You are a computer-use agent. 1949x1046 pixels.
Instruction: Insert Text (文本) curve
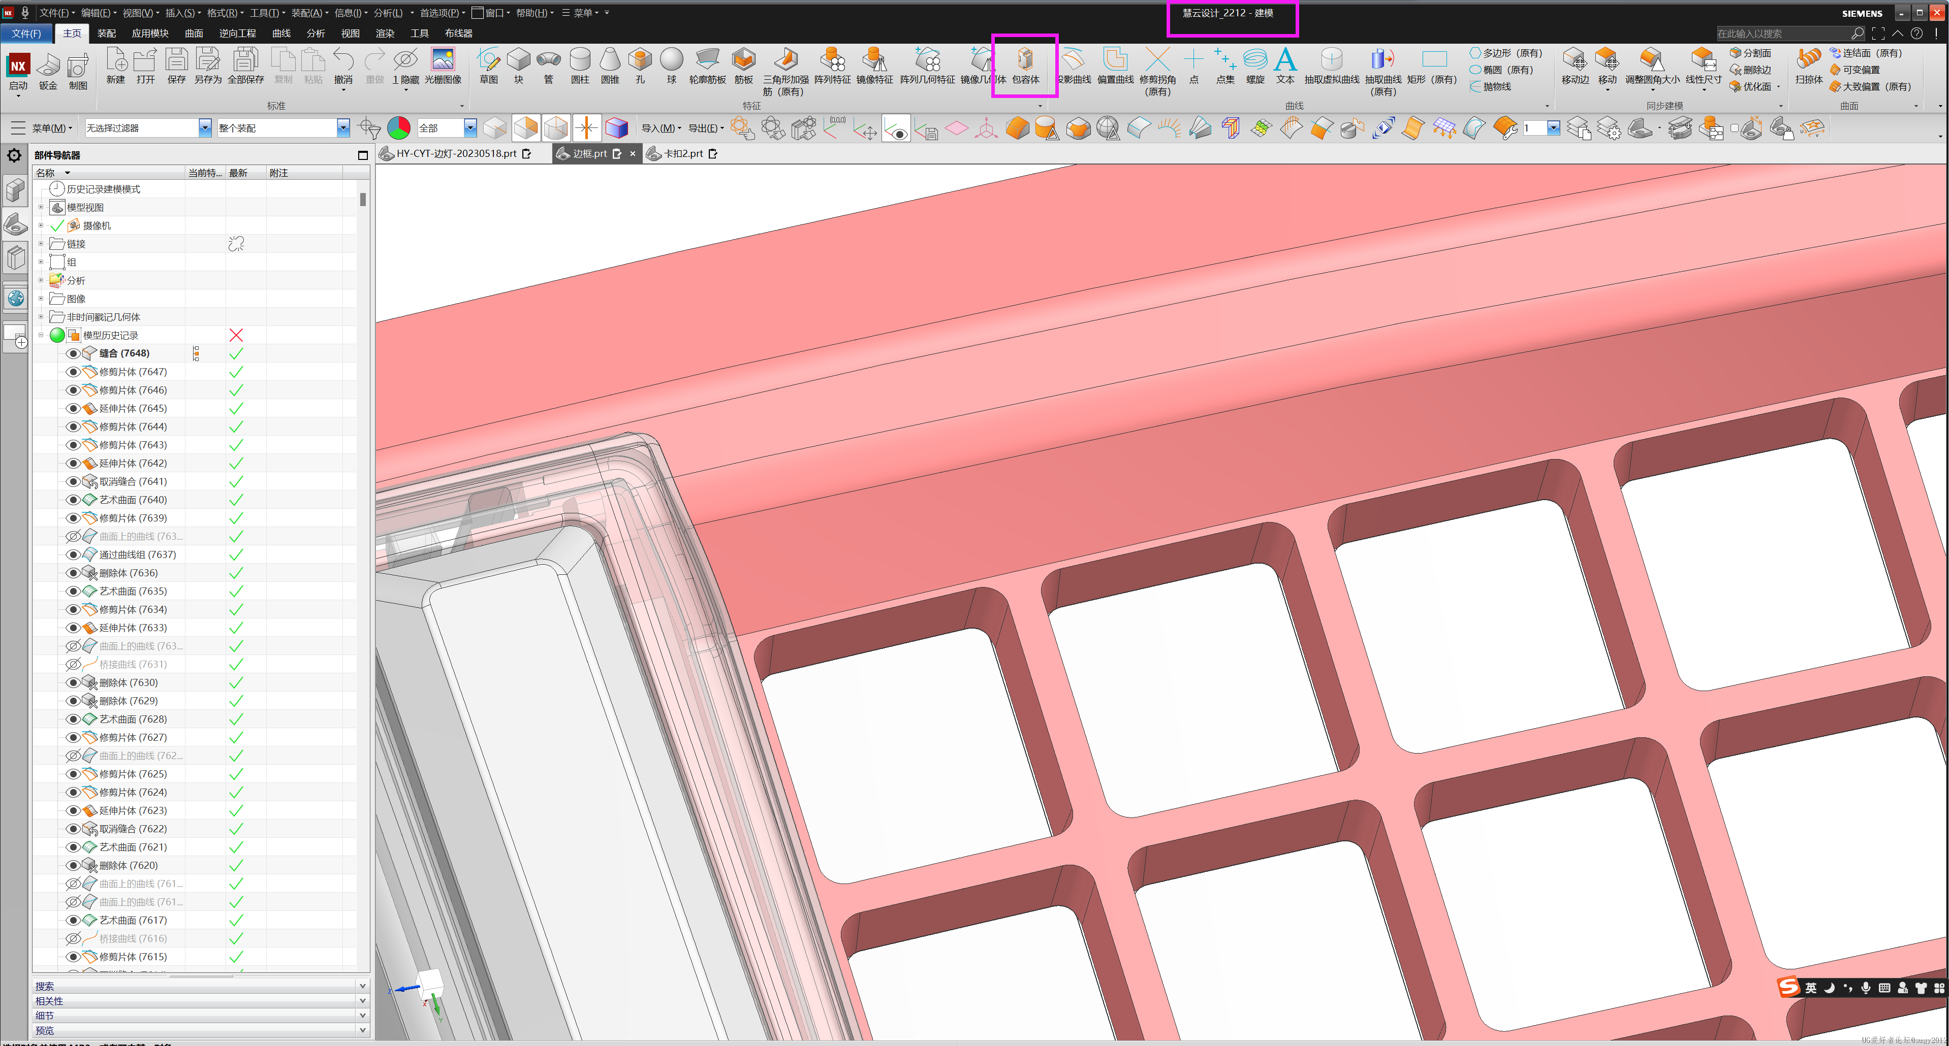pyautogui.click(x=1285, y=66)
